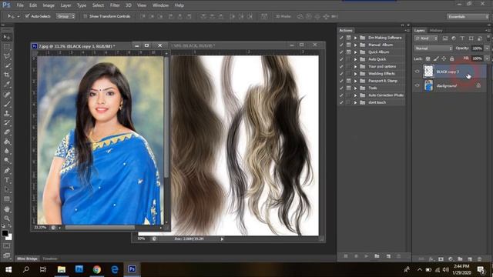Open the Filter menu
This screenshot has width=493, height=277.
pyautogui.click(x=115, y=5)
